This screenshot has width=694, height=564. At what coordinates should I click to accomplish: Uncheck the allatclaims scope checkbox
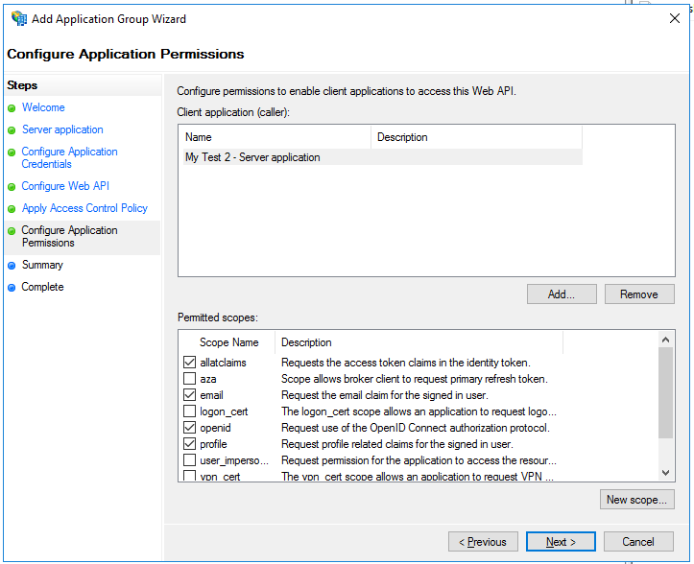(x=189, y=363)
